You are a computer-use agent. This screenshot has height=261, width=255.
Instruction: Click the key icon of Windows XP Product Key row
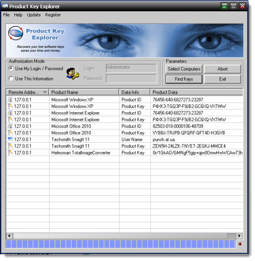10,106
